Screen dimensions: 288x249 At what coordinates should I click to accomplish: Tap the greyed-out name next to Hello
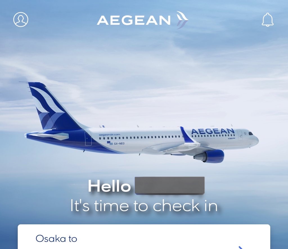coord(170,185)
